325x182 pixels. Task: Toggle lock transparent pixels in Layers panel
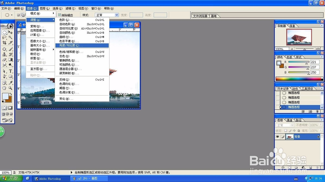(x=286, y=131)
